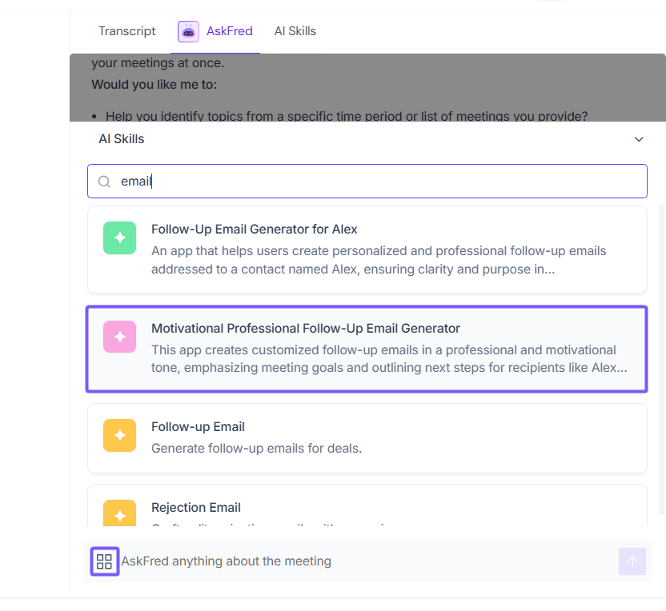The height and width of the screenshot is (611, 666).
Task: Toggle the AI Skills grid icon button
Action: click(105, 561)
